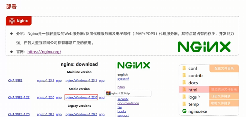The height and width of the screenshot is (117, 246).
Task: Select the nginx-1.22.0.zip file name
Action: point(120,93)
